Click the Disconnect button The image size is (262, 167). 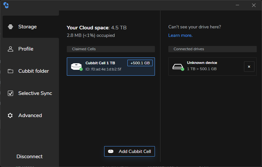pyautogui.click(x=29, y=156)
